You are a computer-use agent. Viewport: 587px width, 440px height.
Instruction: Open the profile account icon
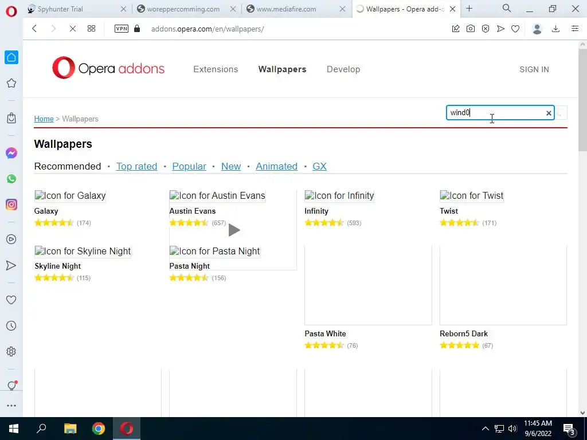tap(537, 29)
